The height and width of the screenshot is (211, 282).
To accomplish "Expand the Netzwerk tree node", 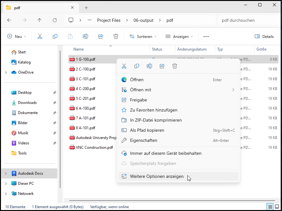I will [x=6, y=194].
